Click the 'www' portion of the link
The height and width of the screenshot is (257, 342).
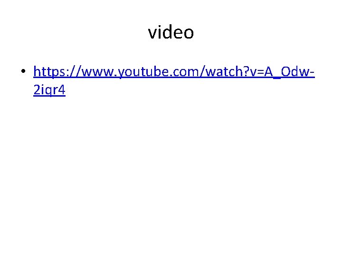pyautogui.click(x=98, y=72)
